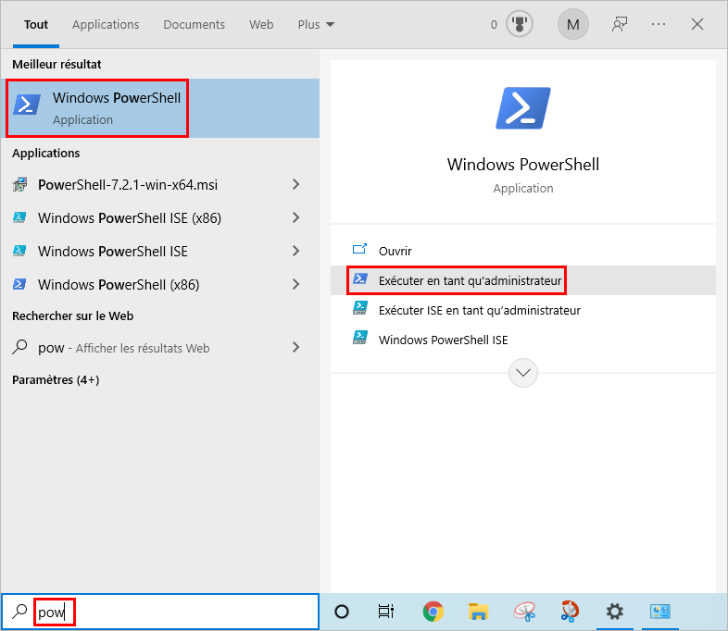This screenshot has height=631, width=728.
Task: Click into the search box containing pow
Action: tap(160, 612)
